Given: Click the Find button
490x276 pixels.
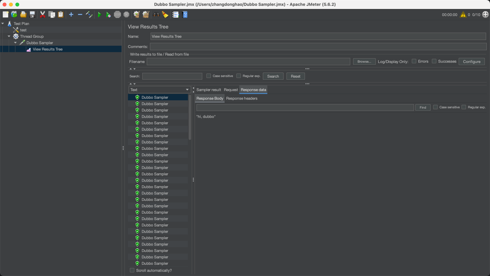Looking at the screenshot, I should tap(423, 108).
